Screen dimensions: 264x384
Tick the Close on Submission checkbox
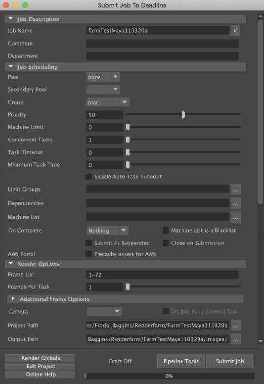[165, 243]
